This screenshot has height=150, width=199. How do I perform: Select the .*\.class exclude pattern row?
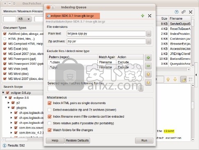95,62
